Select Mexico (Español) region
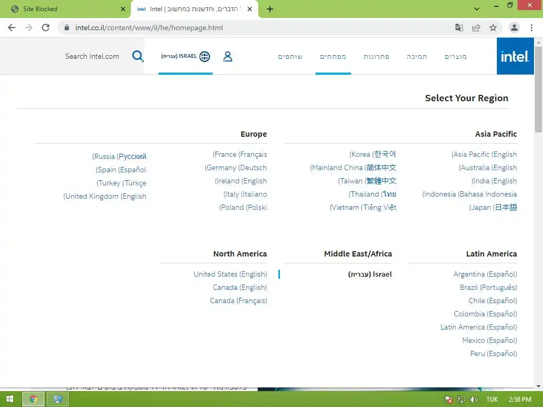The image size is (543, 407). tap(489, 341)
